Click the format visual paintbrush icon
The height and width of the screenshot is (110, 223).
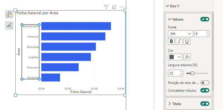point(9,25)
